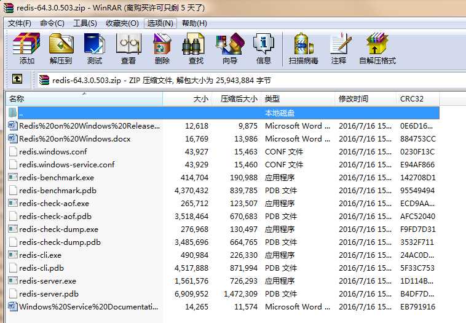
Task: Sort by the 压缩后大小 column header
Action: pyautogui.click(x=237, y=98)
